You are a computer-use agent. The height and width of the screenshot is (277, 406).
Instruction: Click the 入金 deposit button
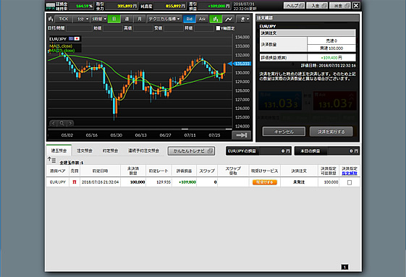317,6
